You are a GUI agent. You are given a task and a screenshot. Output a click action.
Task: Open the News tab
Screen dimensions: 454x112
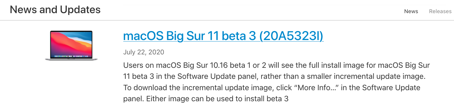point(411,11)
